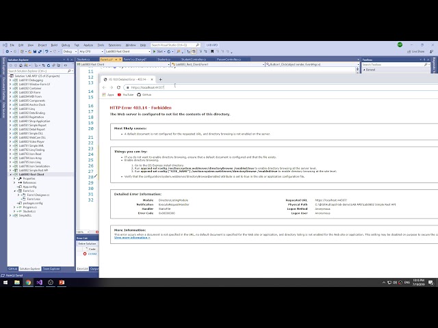
Task: Click the feedback icon next to Live Share
Action: point(432,52)
